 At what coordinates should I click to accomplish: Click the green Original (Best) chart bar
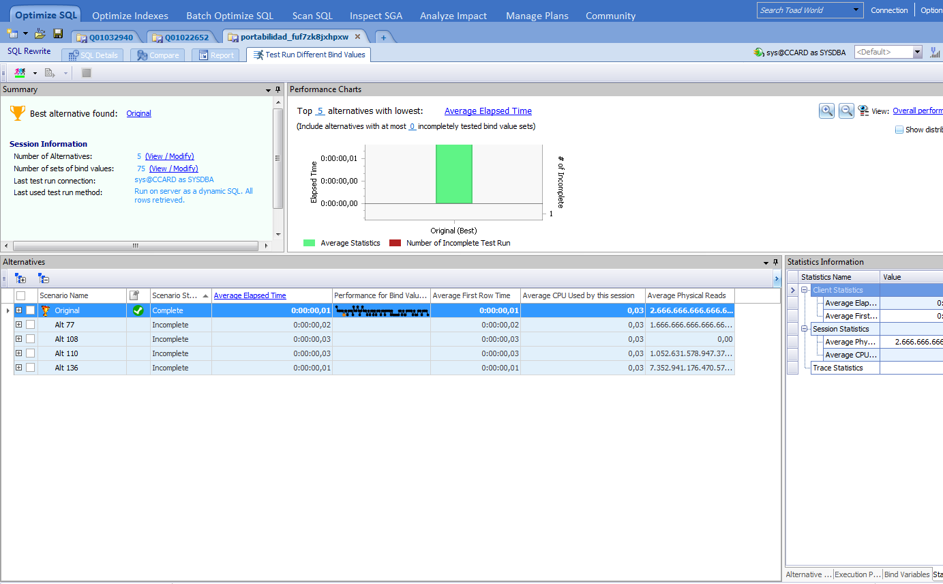(454, 174)
